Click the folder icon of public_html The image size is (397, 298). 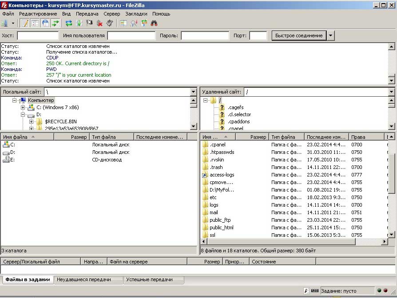click(205, 227)
